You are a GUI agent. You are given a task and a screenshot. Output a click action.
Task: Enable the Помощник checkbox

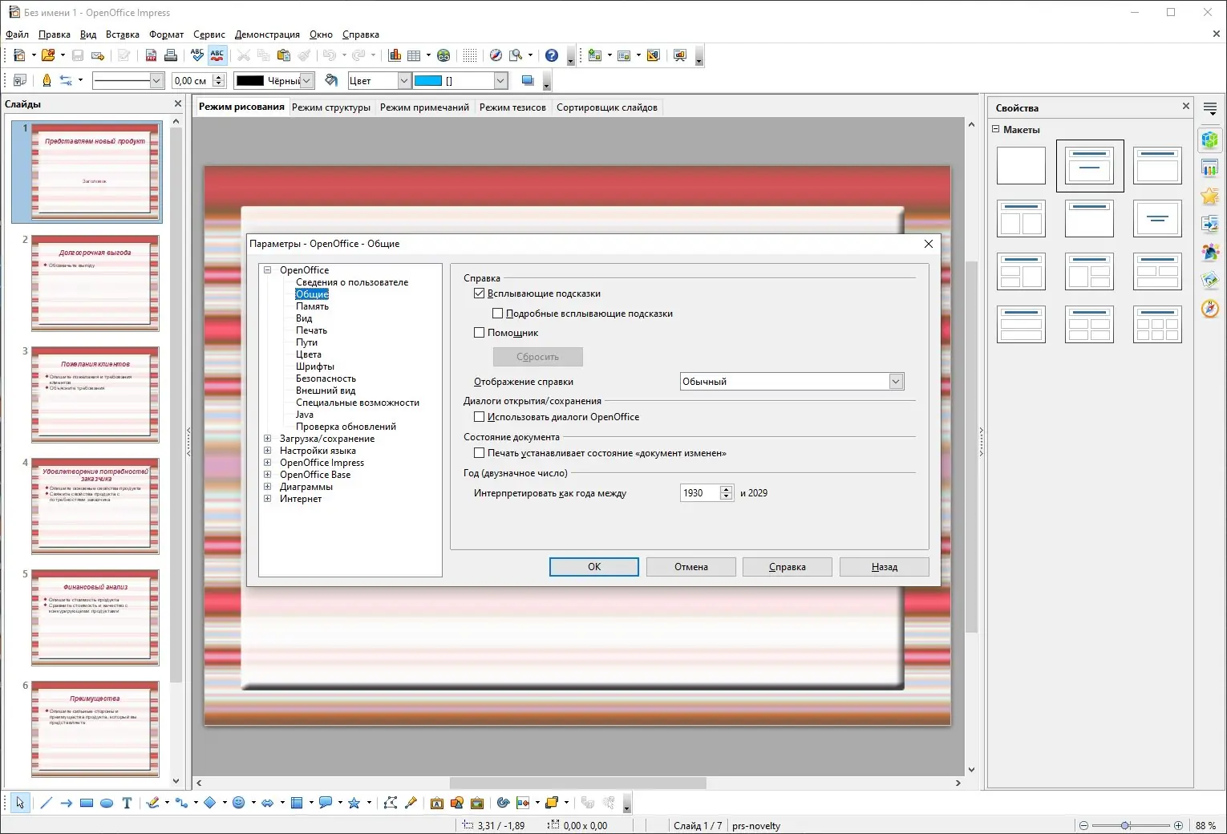click(x=480, y=333)
